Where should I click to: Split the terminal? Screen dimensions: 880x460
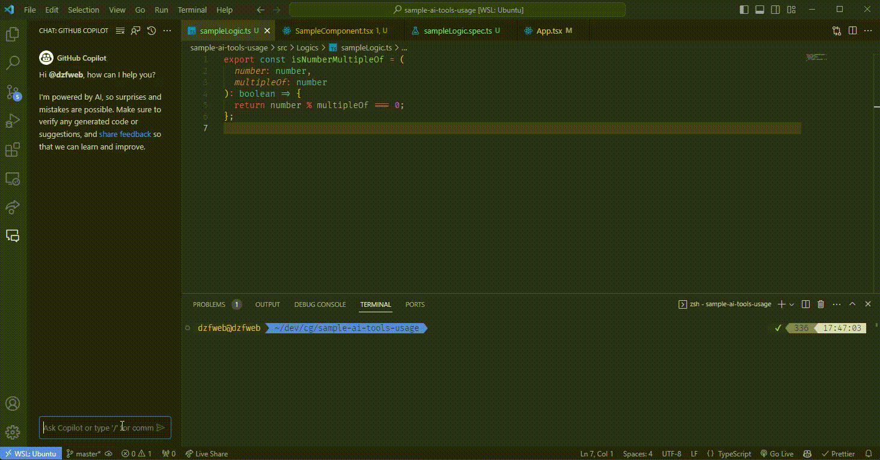[806, 304]
